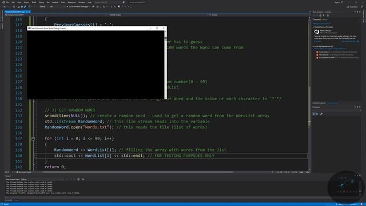The width and height of the screenshot is (366, 206).
Task: Switch to the Output tab
Action: click(x=16, y=200)
